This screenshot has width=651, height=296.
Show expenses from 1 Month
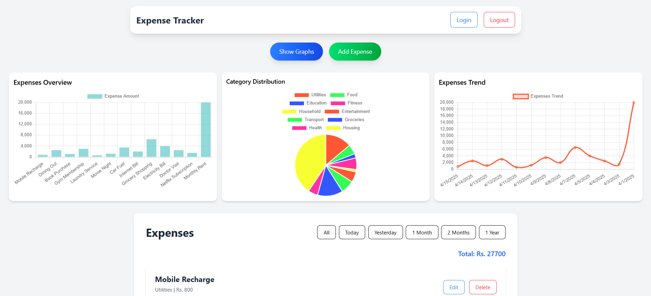[422, 232]
